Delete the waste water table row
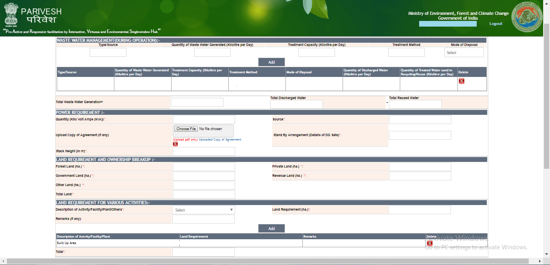Image resolution: width=550 pixels, height=265 pixels. 461,81
